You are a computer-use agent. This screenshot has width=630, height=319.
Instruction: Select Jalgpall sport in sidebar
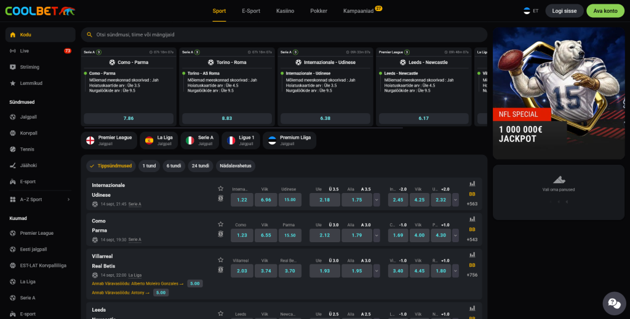(x=40, y=117)
